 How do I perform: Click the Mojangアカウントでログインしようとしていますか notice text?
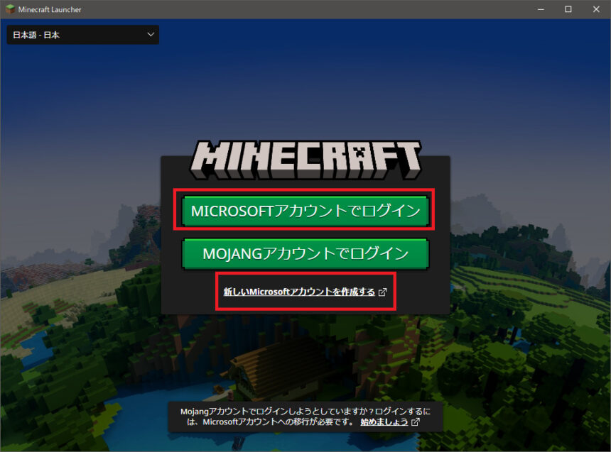(305, 417)
